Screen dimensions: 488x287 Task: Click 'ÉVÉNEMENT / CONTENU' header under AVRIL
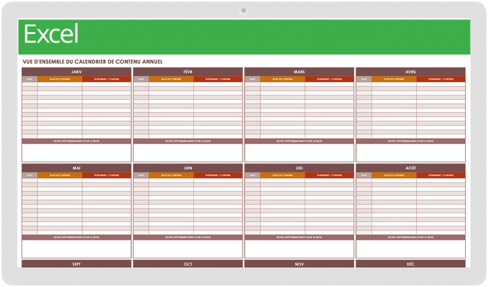[441, 79]
